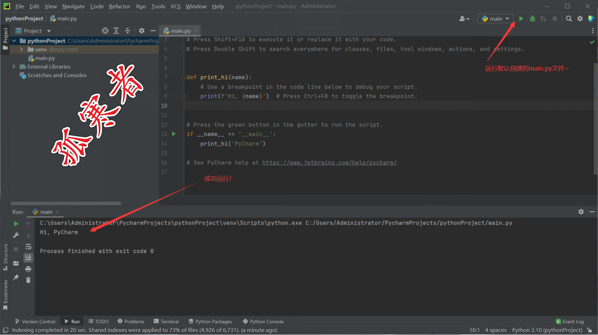Open Run panel settings gear
This screenshot has height=335, width=598.
click(581, 211)
